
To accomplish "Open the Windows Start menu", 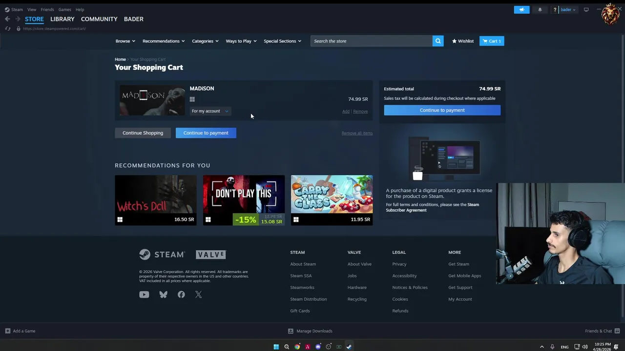I will tap(276, 347).
